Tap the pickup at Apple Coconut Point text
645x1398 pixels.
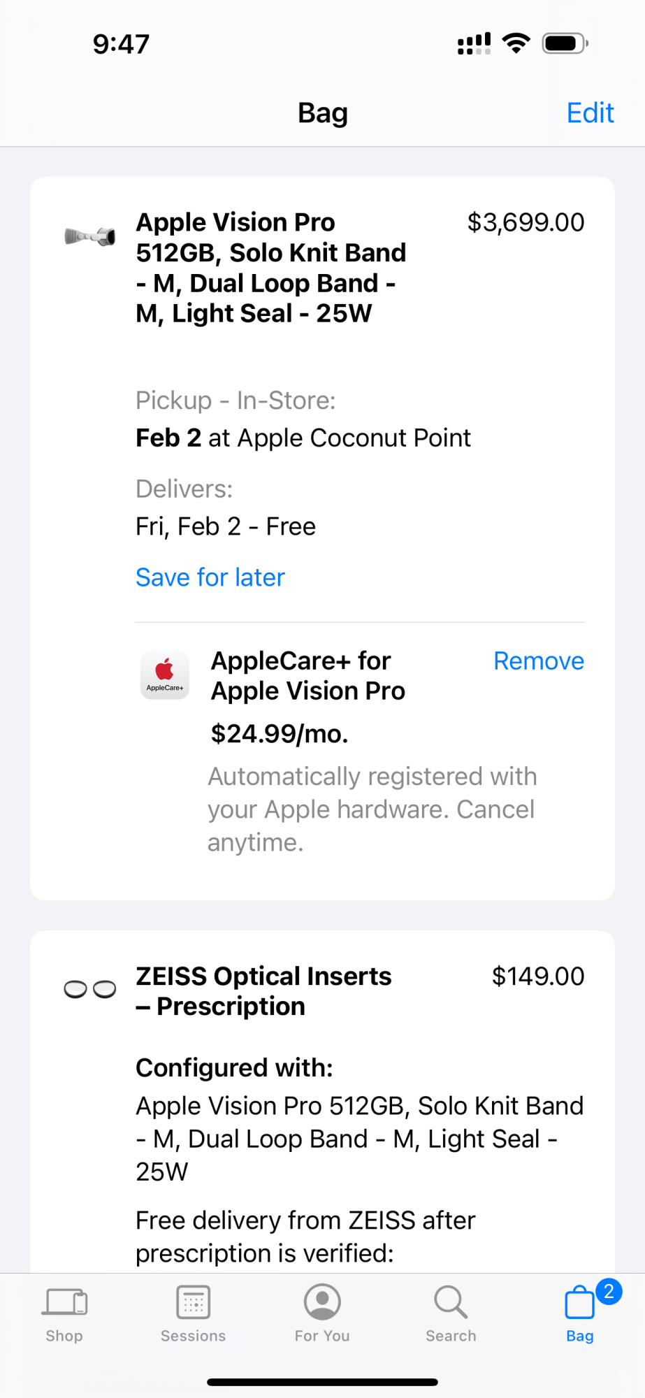[x=303, y=438]
